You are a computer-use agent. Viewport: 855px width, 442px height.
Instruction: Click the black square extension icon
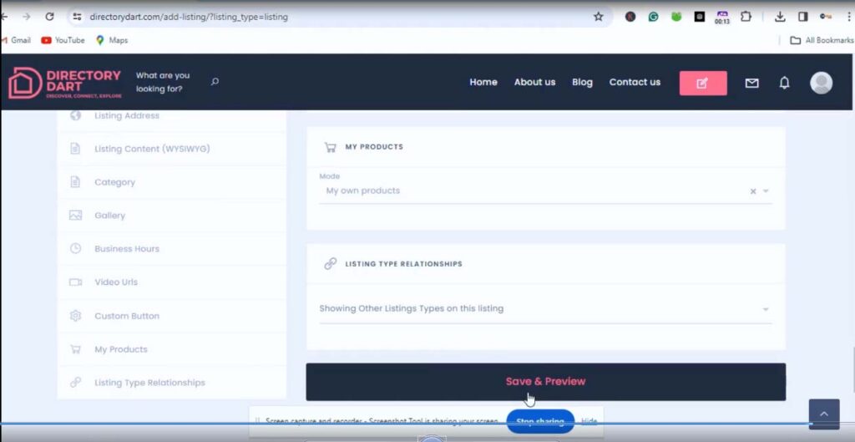click(699, 17)
